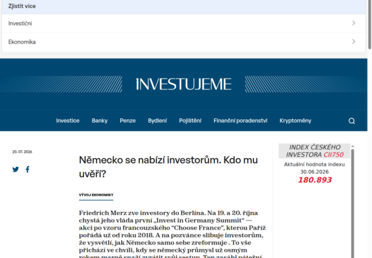Image resolution: width=372 pixels, height=258 pixels.
Task: Click the Aktuální hodnota indexu label
Action: [315, 164]
